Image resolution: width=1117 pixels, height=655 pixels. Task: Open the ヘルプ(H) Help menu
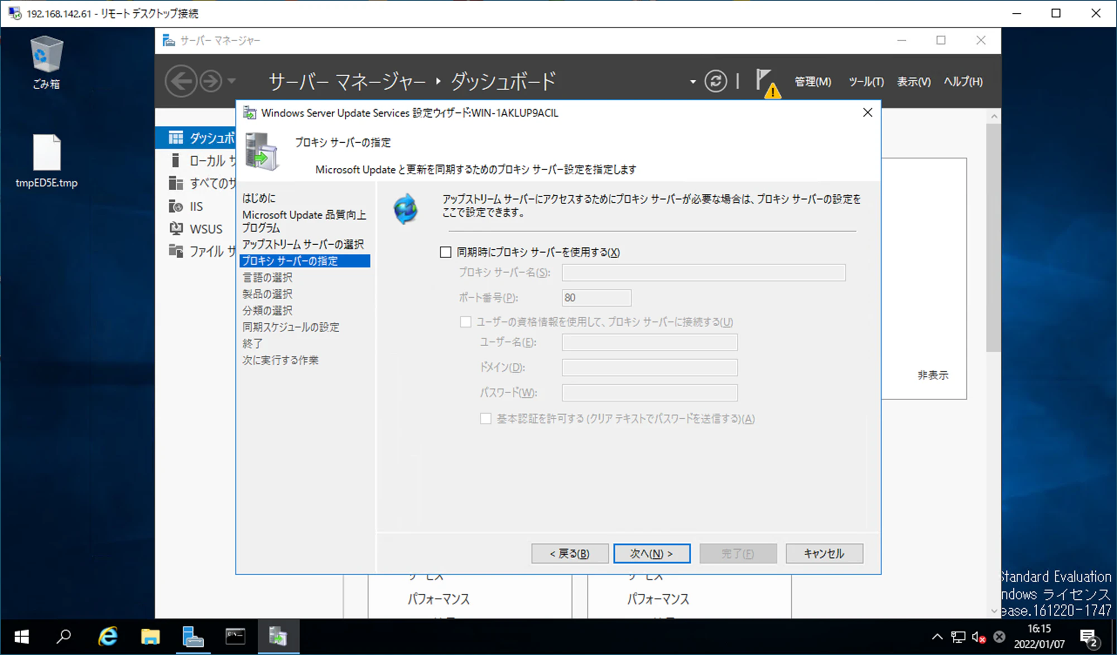(x=963, y=82)
